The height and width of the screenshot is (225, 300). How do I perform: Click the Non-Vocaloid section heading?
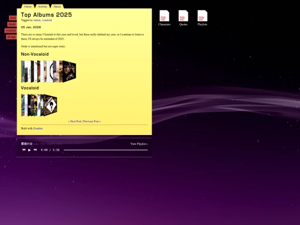[34, 54]
